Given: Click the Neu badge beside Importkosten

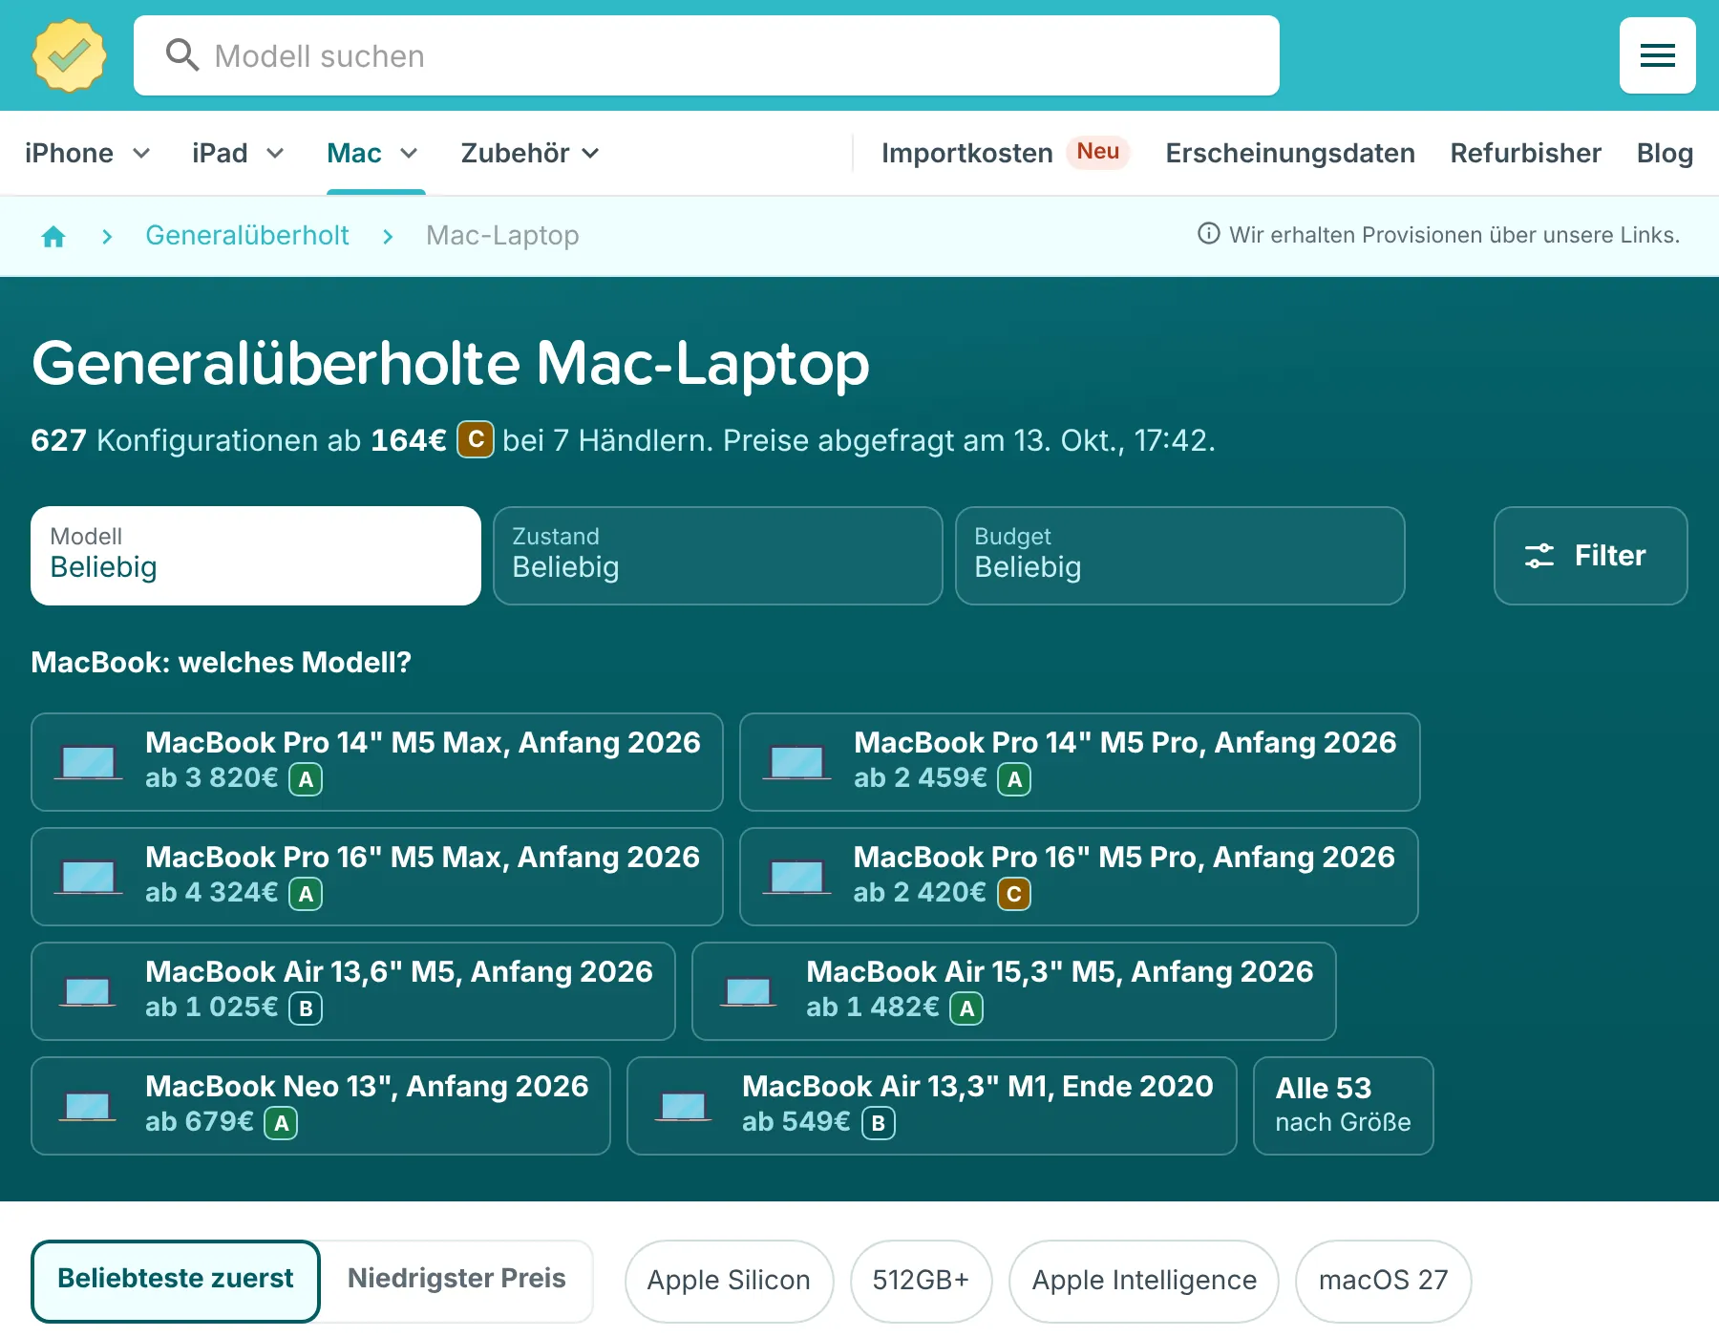Looking at the screenshot, I should coord(1097,152).
